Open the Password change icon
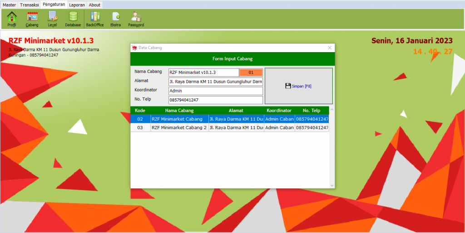This screenshot has width=465, height=233. [x=136, y=19]
